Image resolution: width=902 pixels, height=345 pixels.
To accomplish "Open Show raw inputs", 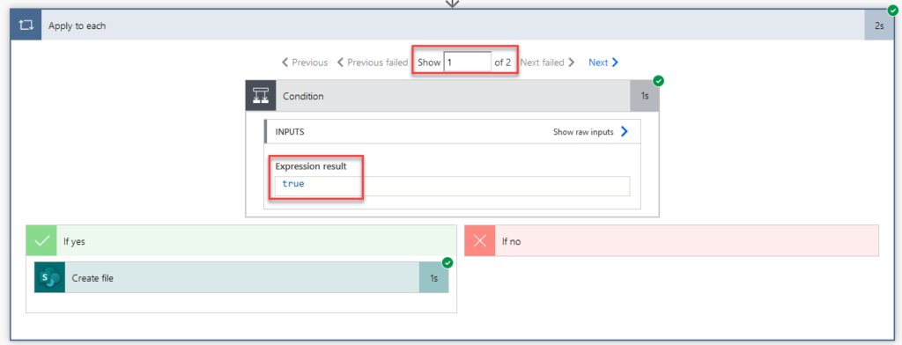I will [590, 132].
